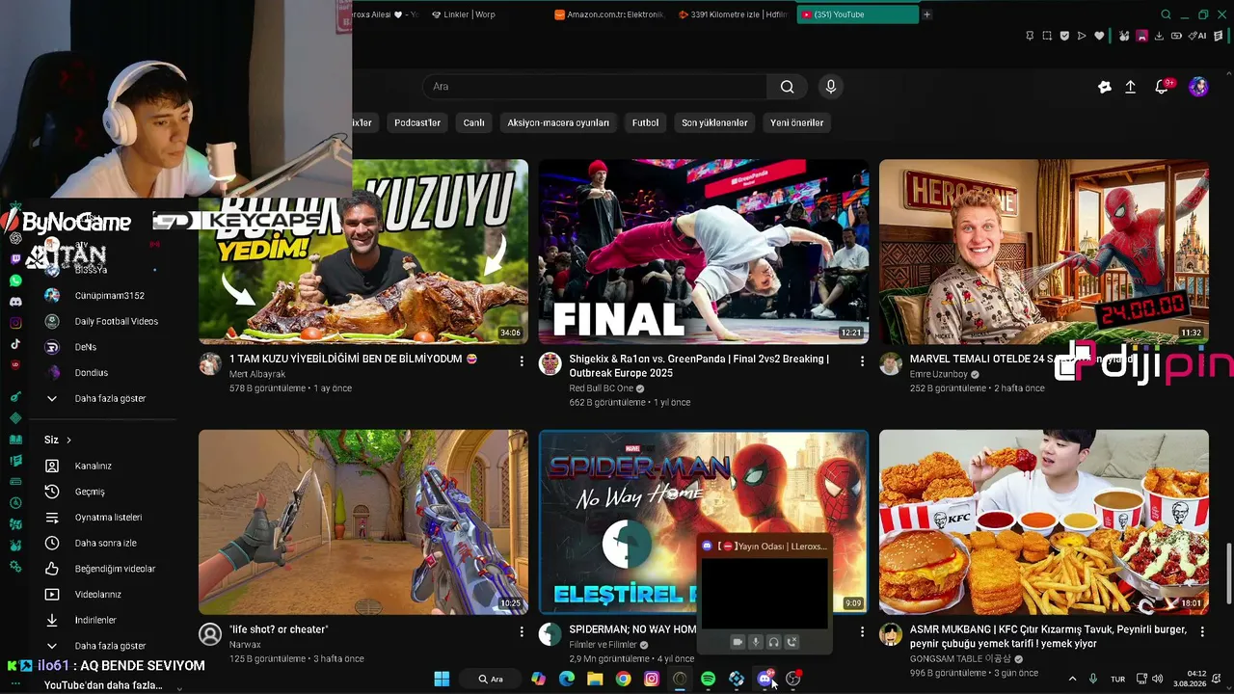Play the Marvel temalı otel video thumbnail
The image size is (1234, 694).
pyautogui.click(x=1044, y=252)
